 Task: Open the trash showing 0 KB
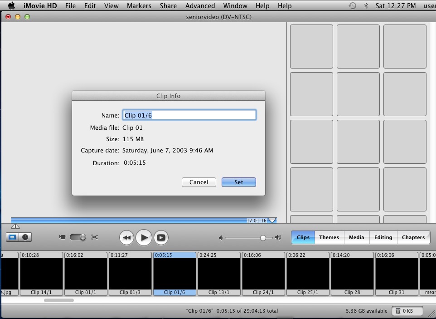click(407, 311)
